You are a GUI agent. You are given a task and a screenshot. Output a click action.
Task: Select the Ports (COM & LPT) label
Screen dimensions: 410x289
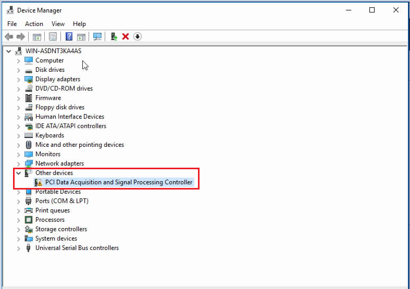[x=62, y=201]
